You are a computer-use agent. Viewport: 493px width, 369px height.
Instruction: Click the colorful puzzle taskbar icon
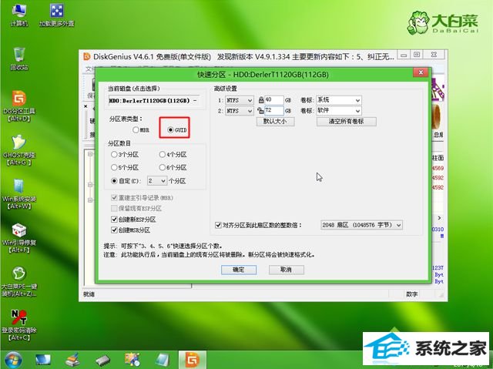tap(132, 361)
